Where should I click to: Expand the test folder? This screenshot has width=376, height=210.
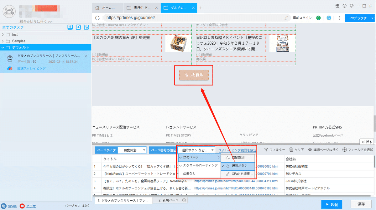[x=3, y=34]
